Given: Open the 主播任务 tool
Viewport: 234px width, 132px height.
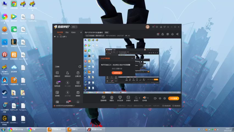Looking at the screenshot, I should pos(78,74).
